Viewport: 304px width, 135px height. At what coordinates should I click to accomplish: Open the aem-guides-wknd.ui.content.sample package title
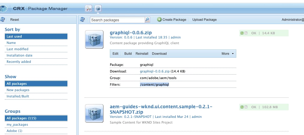tap(161, 109)
